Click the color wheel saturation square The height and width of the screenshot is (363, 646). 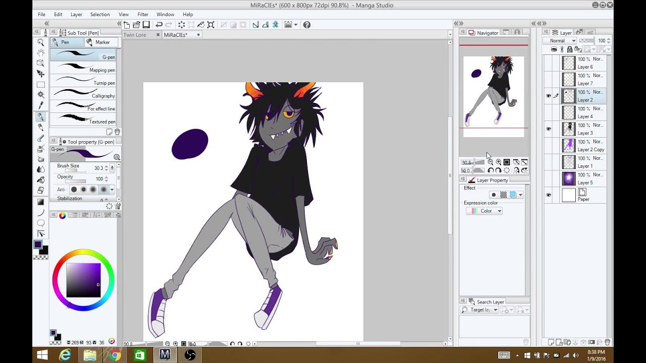(83, 280)
